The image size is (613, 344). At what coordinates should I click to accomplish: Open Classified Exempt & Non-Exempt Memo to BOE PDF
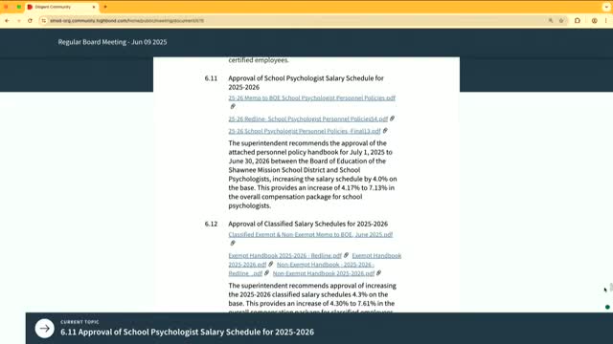coord(310,234)
